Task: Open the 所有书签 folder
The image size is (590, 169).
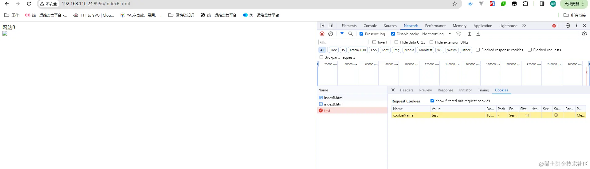Action: click(x=575, y=15)
